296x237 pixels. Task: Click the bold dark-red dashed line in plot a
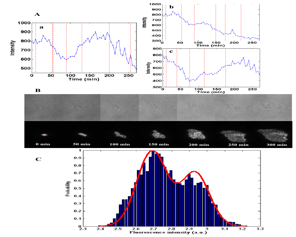pyautogui.click(x=53, y=47)
